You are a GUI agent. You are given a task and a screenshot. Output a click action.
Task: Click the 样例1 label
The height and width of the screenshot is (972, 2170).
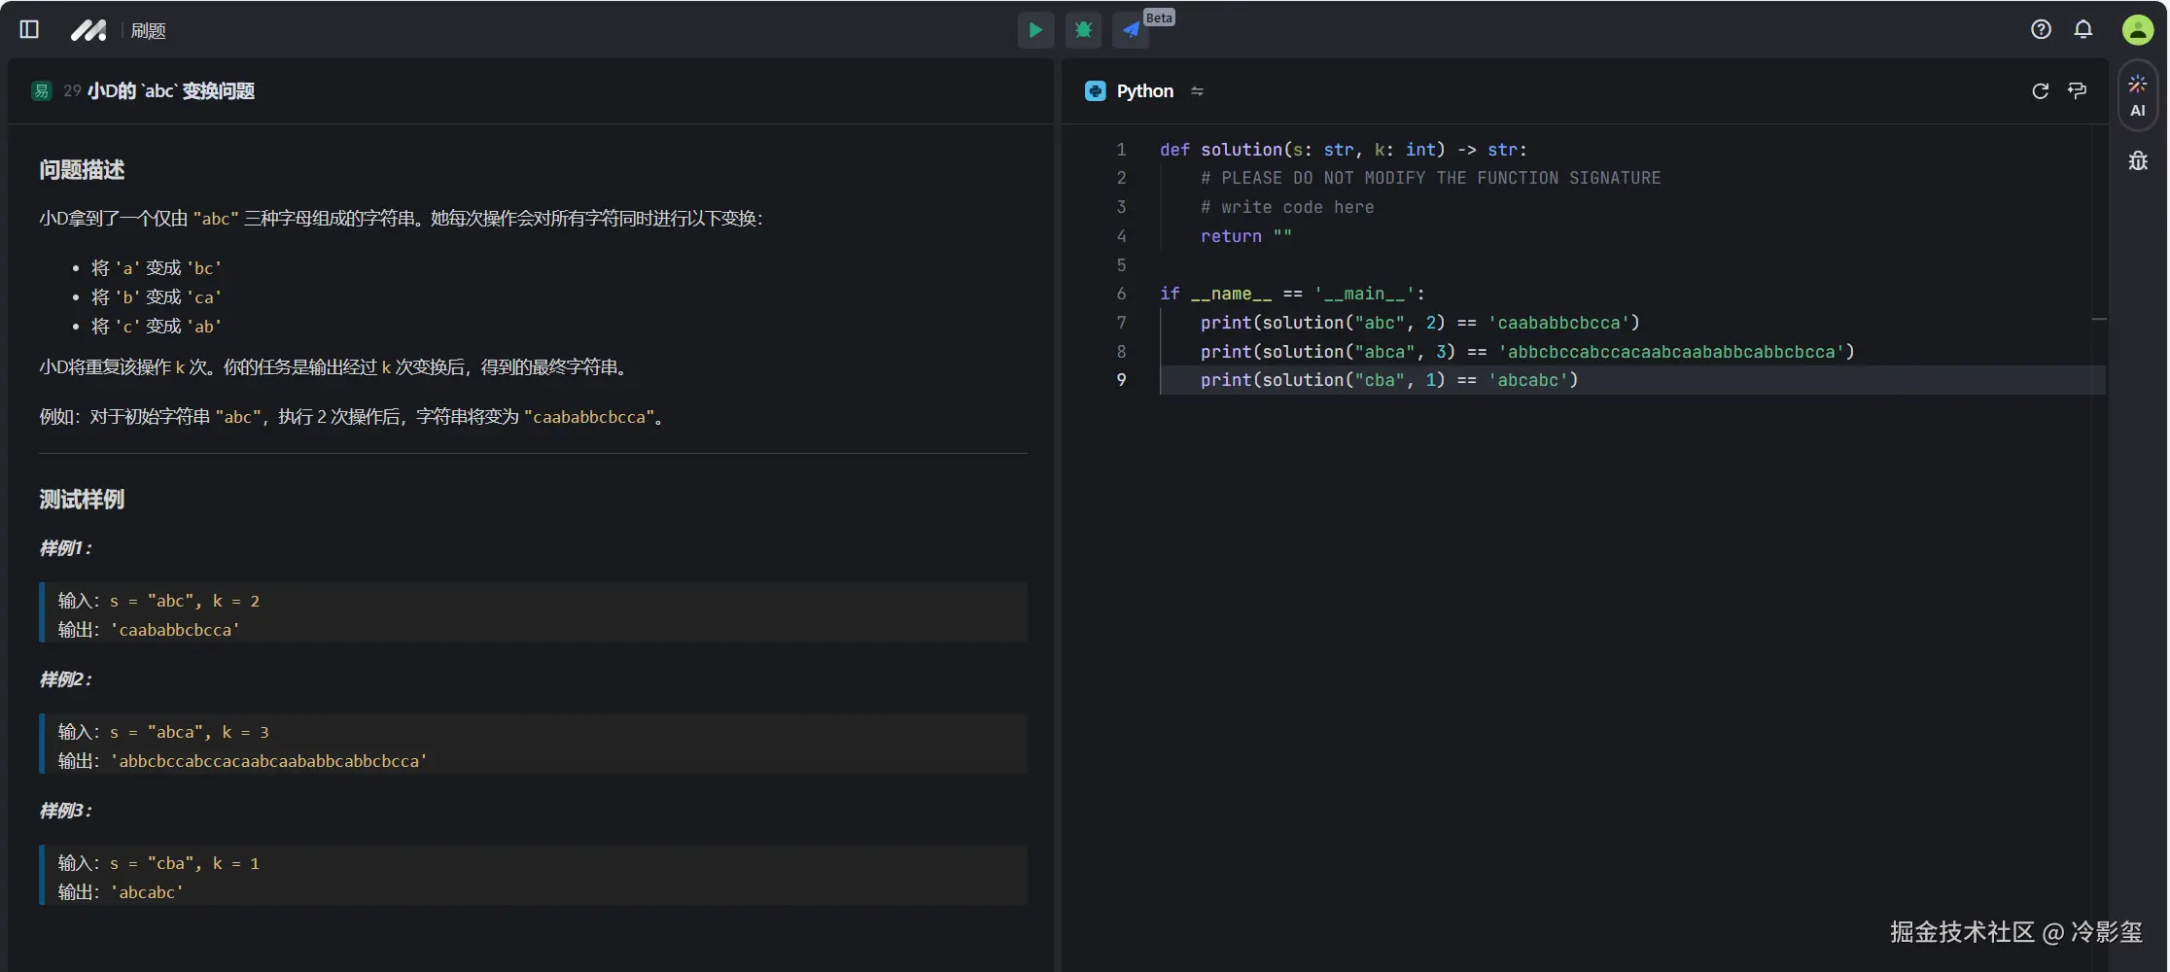65,548
